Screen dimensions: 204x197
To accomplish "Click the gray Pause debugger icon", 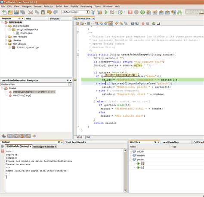I will 136,12.
